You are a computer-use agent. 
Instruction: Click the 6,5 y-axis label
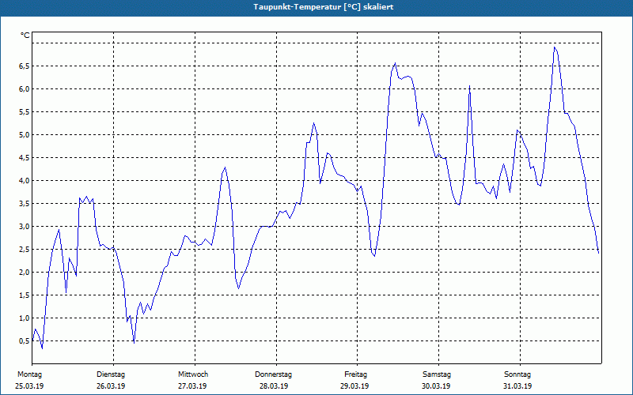[x=25, y=66]
